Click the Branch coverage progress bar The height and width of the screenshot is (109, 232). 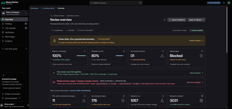[81, 56]
